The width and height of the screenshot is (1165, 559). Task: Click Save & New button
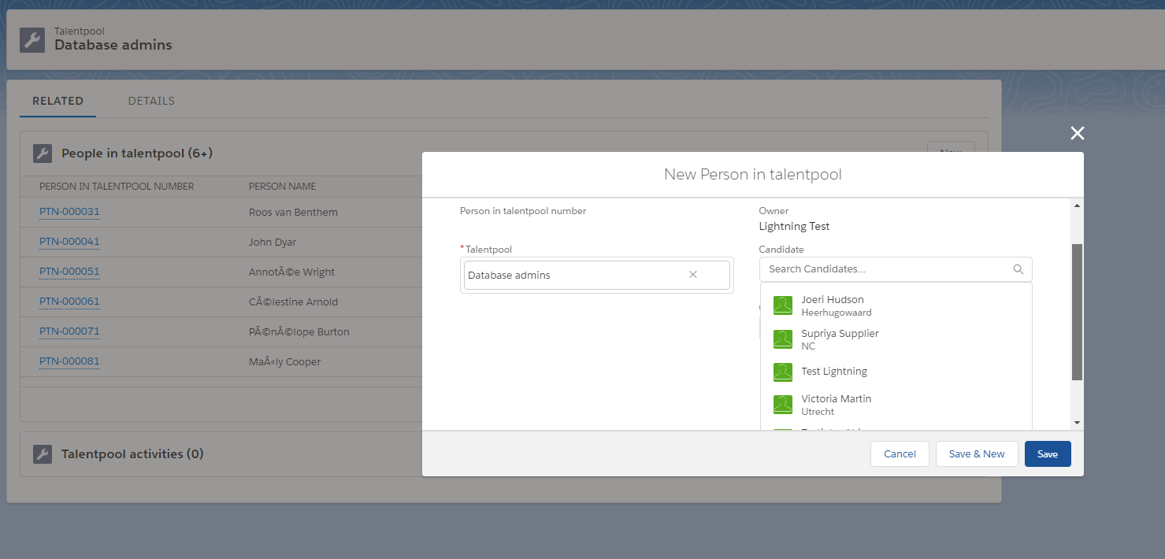977,454
